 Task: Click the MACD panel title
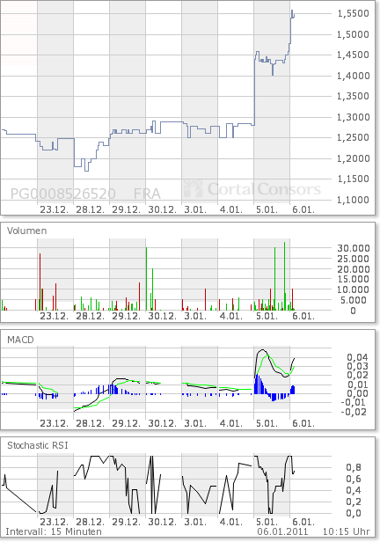[20, 340]
